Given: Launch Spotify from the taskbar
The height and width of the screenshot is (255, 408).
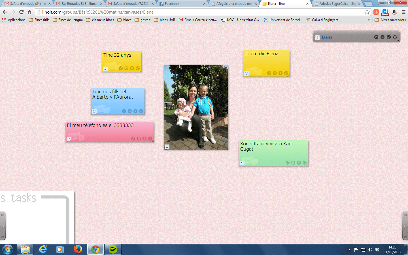Looking at the screenshot, I should [113, 249].
